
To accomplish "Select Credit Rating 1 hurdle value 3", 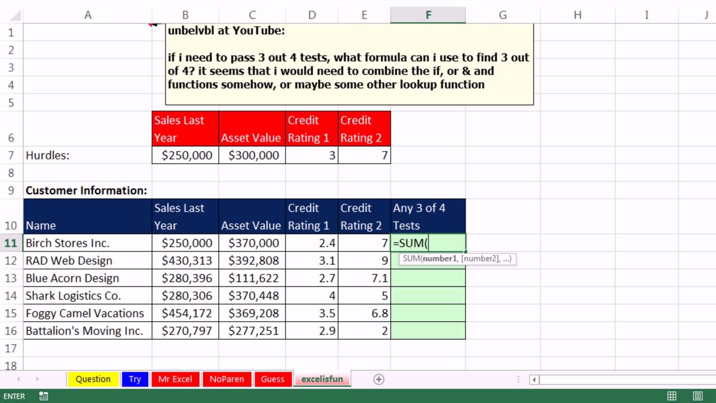I will (x=312, y=155).
